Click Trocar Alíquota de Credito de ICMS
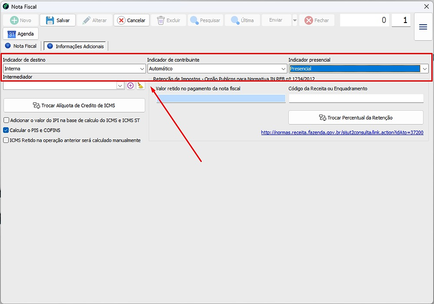This screenshot has height=304, width=434. pyautogui.click(x=74, y=105)
